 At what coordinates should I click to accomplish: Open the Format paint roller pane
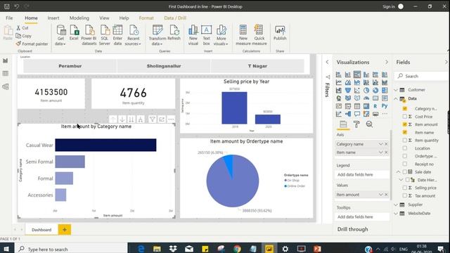pos(356,124)
